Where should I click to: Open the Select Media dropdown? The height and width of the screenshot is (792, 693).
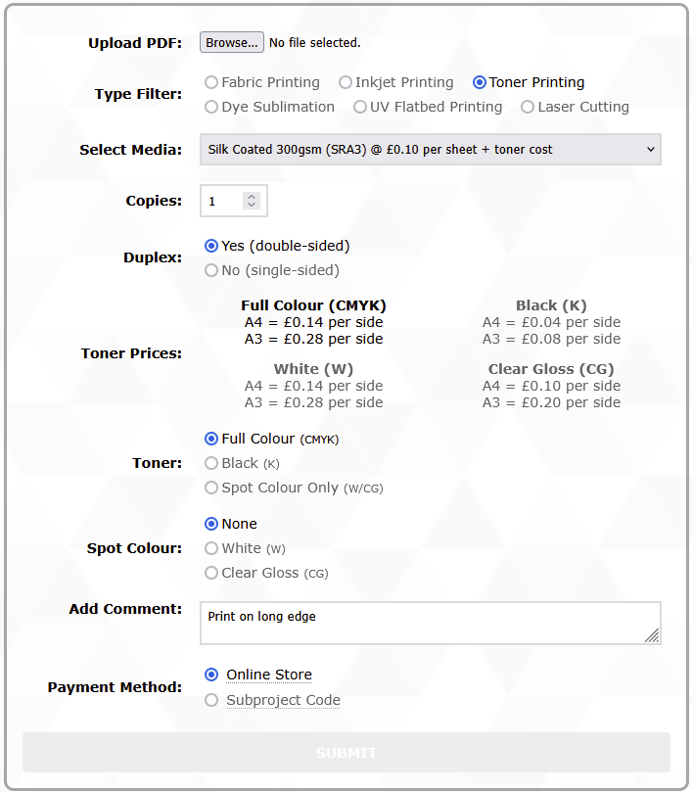[x=430, y=150]
